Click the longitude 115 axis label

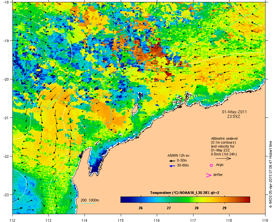point(121,220)
